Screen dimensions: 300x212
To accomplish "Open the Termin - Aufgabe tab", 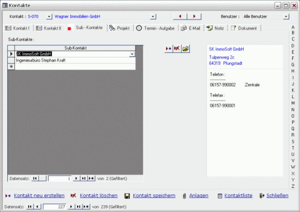I will pos(155,28).
